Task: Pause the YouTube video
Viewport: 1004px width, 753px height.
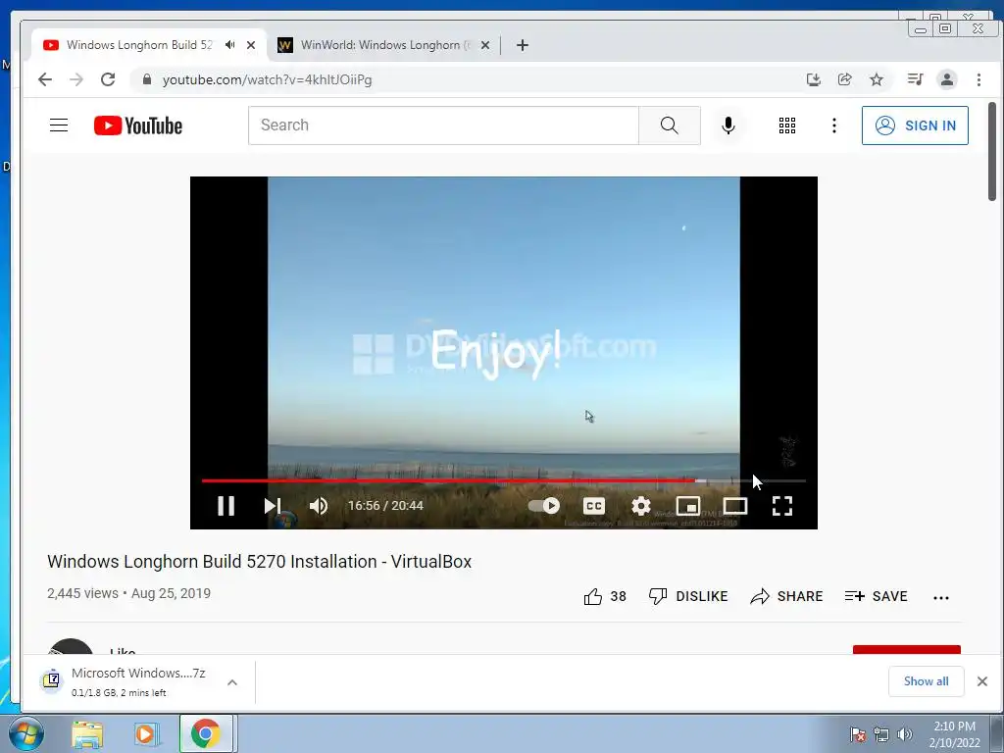Action: (226, 506)
